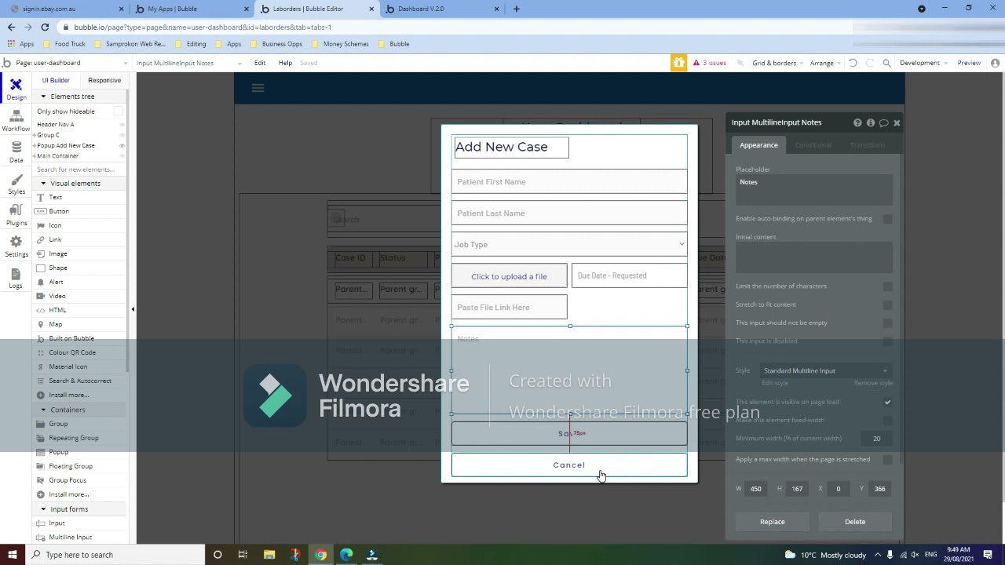This screenshot has width=1005, height=565.
Task: Add a Link visual element
Action: (x=55, y=239)
